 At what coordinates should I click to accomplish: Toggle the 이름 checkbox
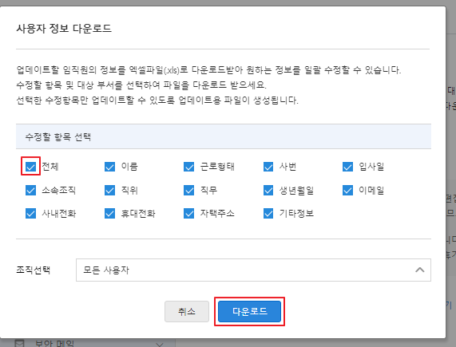pyautogui.click(x=109, y=167)
